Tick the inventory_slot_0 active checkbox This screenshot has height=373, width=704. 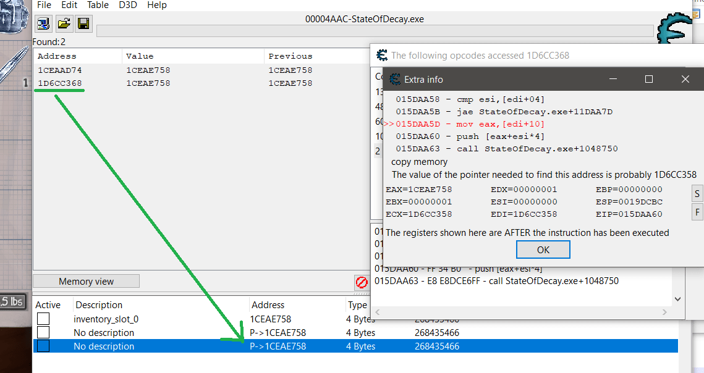[x=43, y=319]
